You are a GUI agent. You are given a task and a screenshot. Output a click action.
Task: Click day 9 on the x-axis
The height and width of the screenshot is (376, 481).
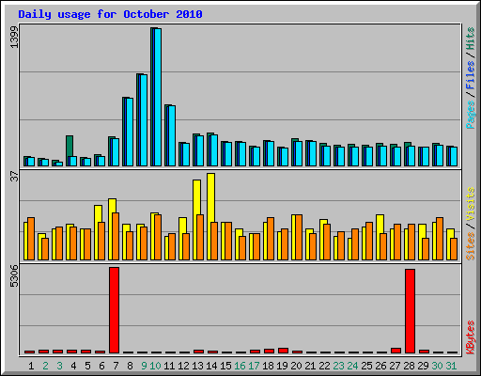pos(144,366)
